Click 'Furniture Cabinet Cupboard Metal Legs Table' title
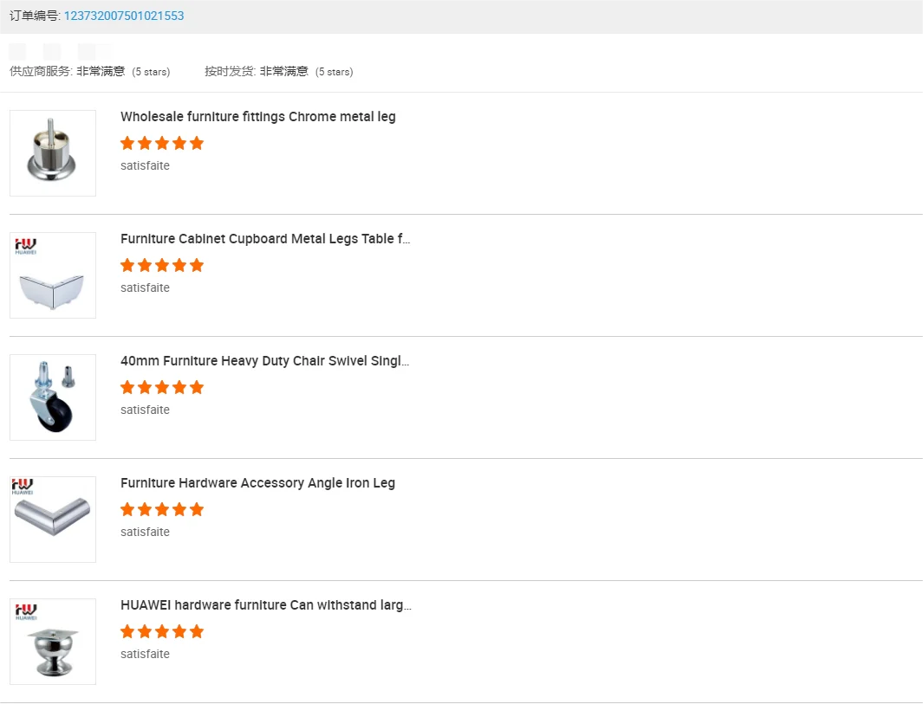 (x=265, y=239)
